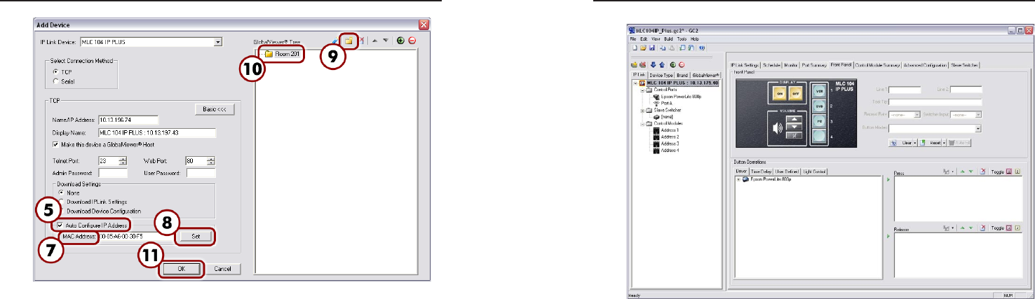Switch to the Schedule tab
This screenshot has height=299, width=1035.
772,65
